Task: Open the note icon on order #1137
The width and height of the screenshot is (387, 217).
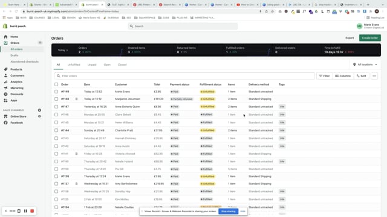Action: point(77,184)
